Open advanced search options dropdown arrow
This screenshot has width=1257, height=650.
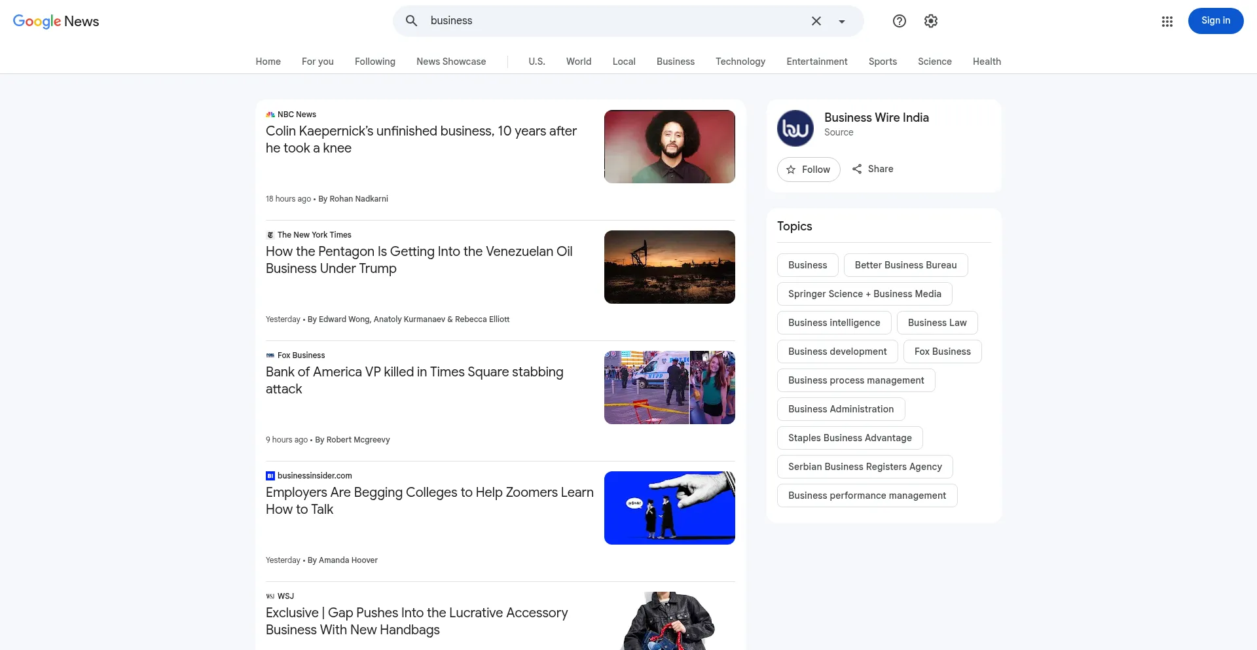842,21
